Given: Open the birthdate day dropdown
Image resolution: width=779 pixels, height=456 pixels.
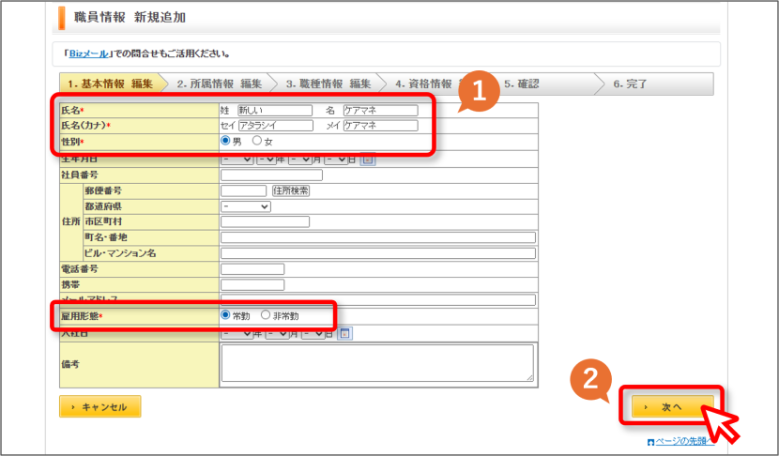Looking at the screenshot, I should (336, 160).
